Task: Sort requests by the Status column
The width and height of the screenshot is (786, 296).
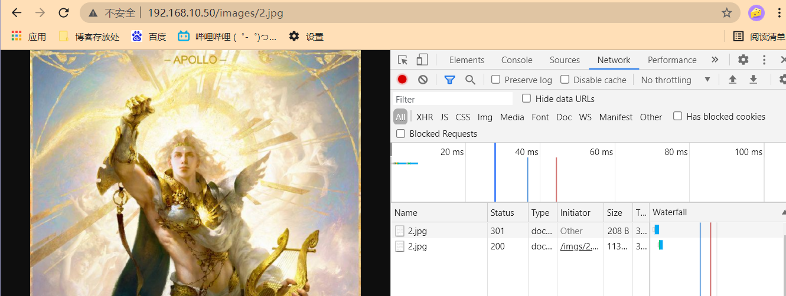Action: 507,212
